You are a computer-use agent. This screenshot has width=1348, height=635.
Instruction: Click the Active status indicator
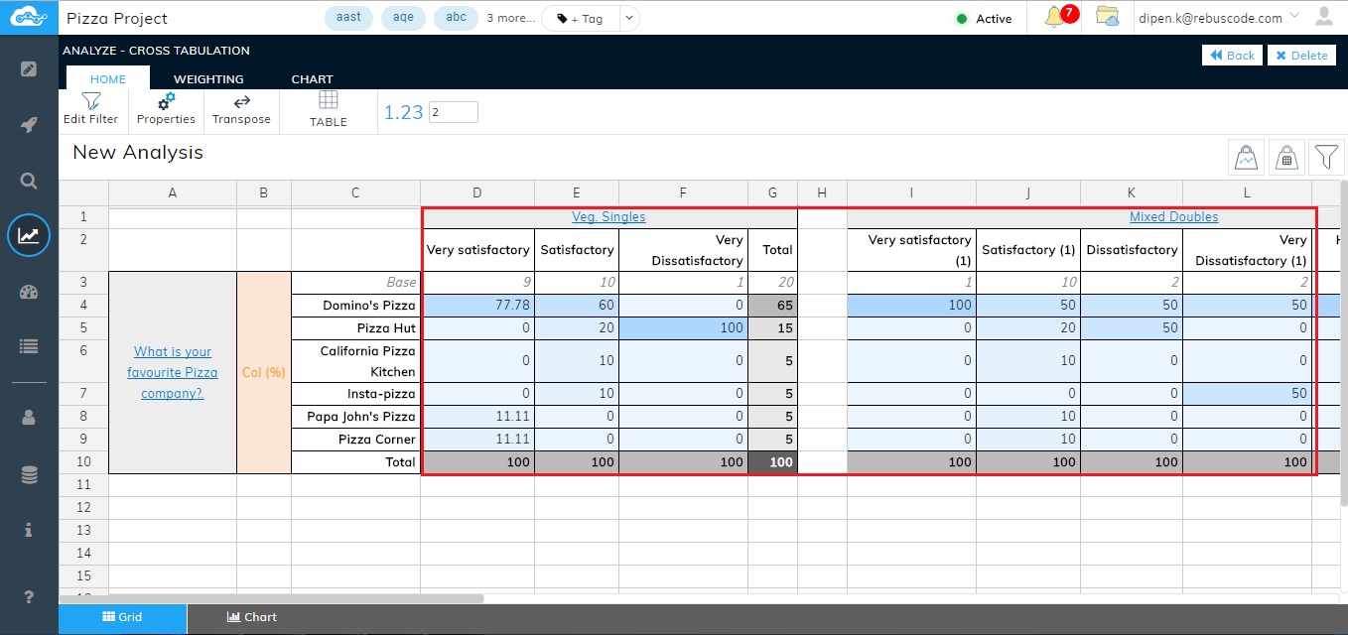click(983, 18)
